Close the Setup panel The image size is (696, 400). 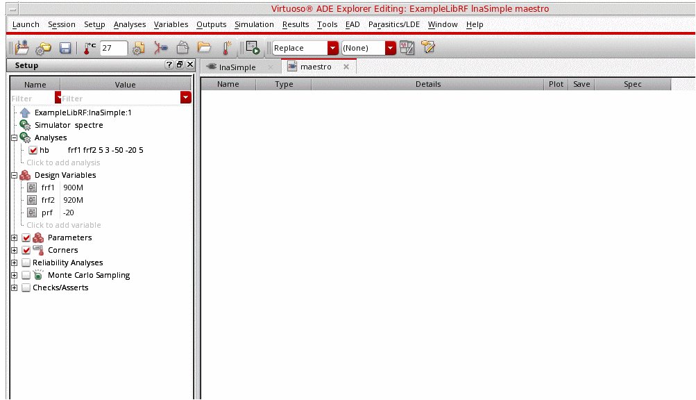tap(190, 65)
